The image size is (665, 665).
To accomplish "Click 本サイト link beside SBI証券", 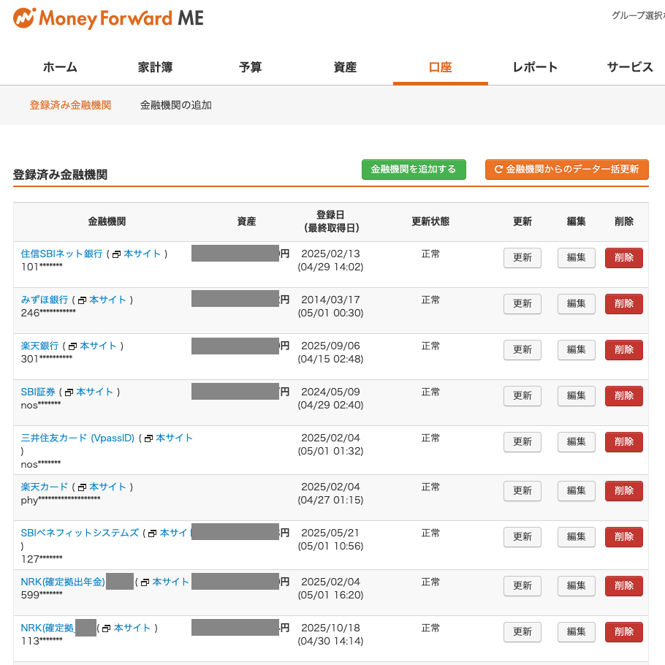I will tap(94, 392).
